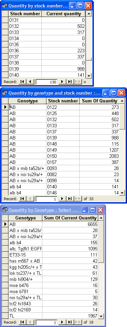Click tcf2 hi1843 genotype cell

25,304
